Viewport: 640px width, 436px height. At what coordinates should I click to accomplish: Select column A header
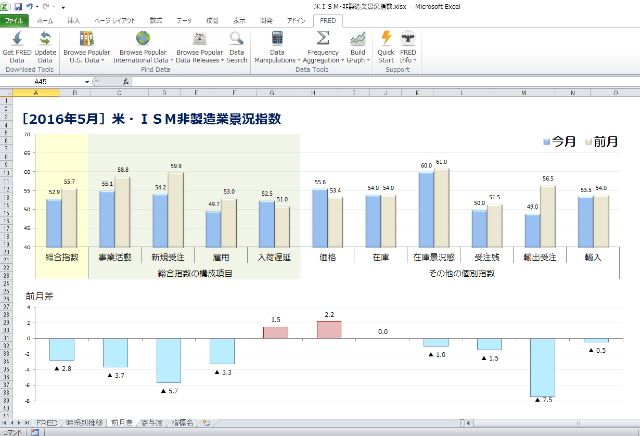(x=35, y=93)
